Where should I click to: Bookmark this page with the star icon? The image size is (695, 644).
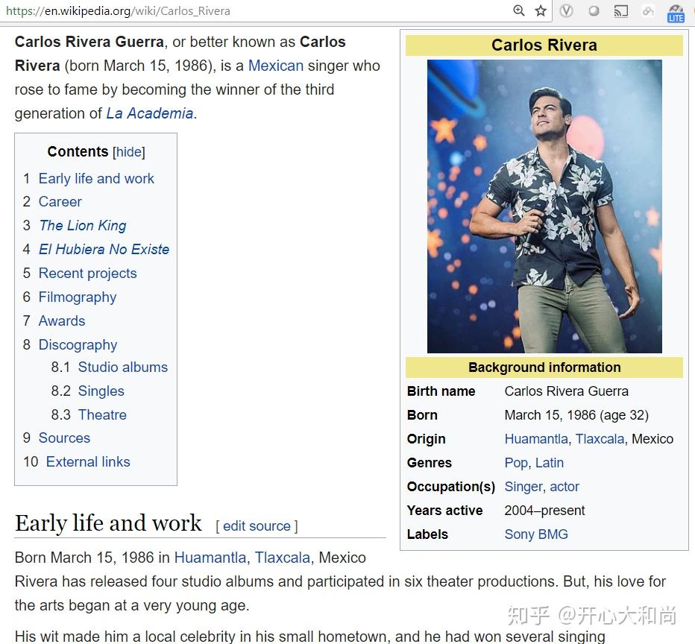click(541, 10)
